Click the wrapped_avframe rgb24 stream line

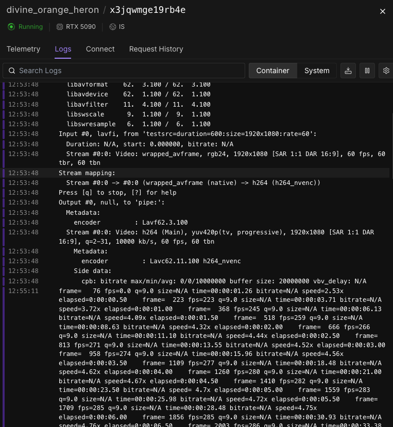pyautogui.click(x=196, y=158)
